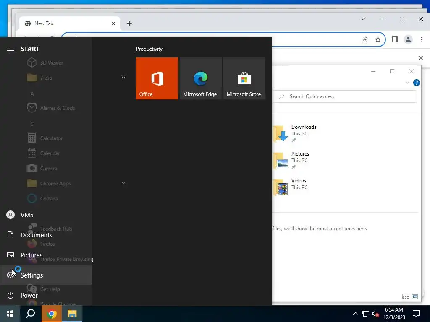Select the VM5 user account entry
The height and width of the screenshot is (322, 430).
click(x=46, y=215)
